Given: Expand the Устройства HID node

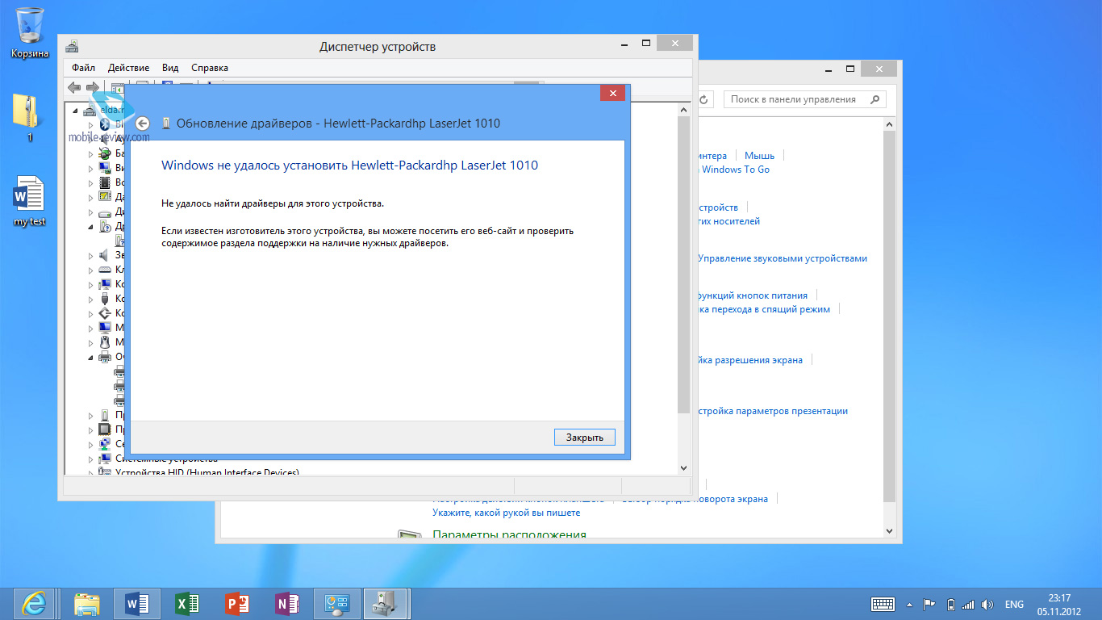Looking at the screenshot, I should pos(91,473).
